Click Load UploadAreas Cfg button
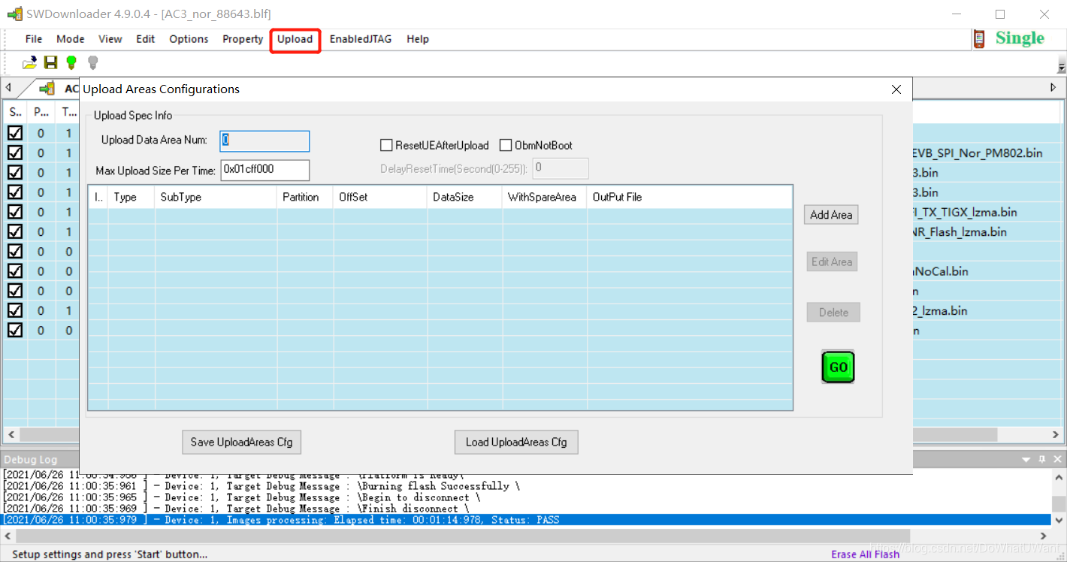This screenshot has width=1067, height=562. pos(516,442)
